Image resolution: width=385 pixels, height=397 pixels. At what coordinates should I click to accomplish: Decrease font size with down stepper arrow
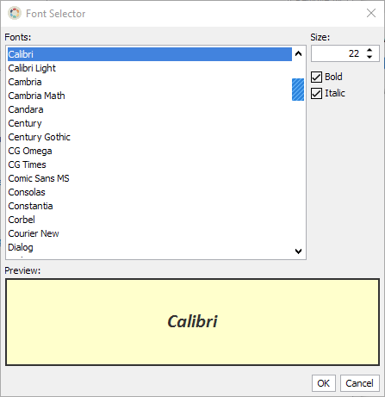point(369,57)
